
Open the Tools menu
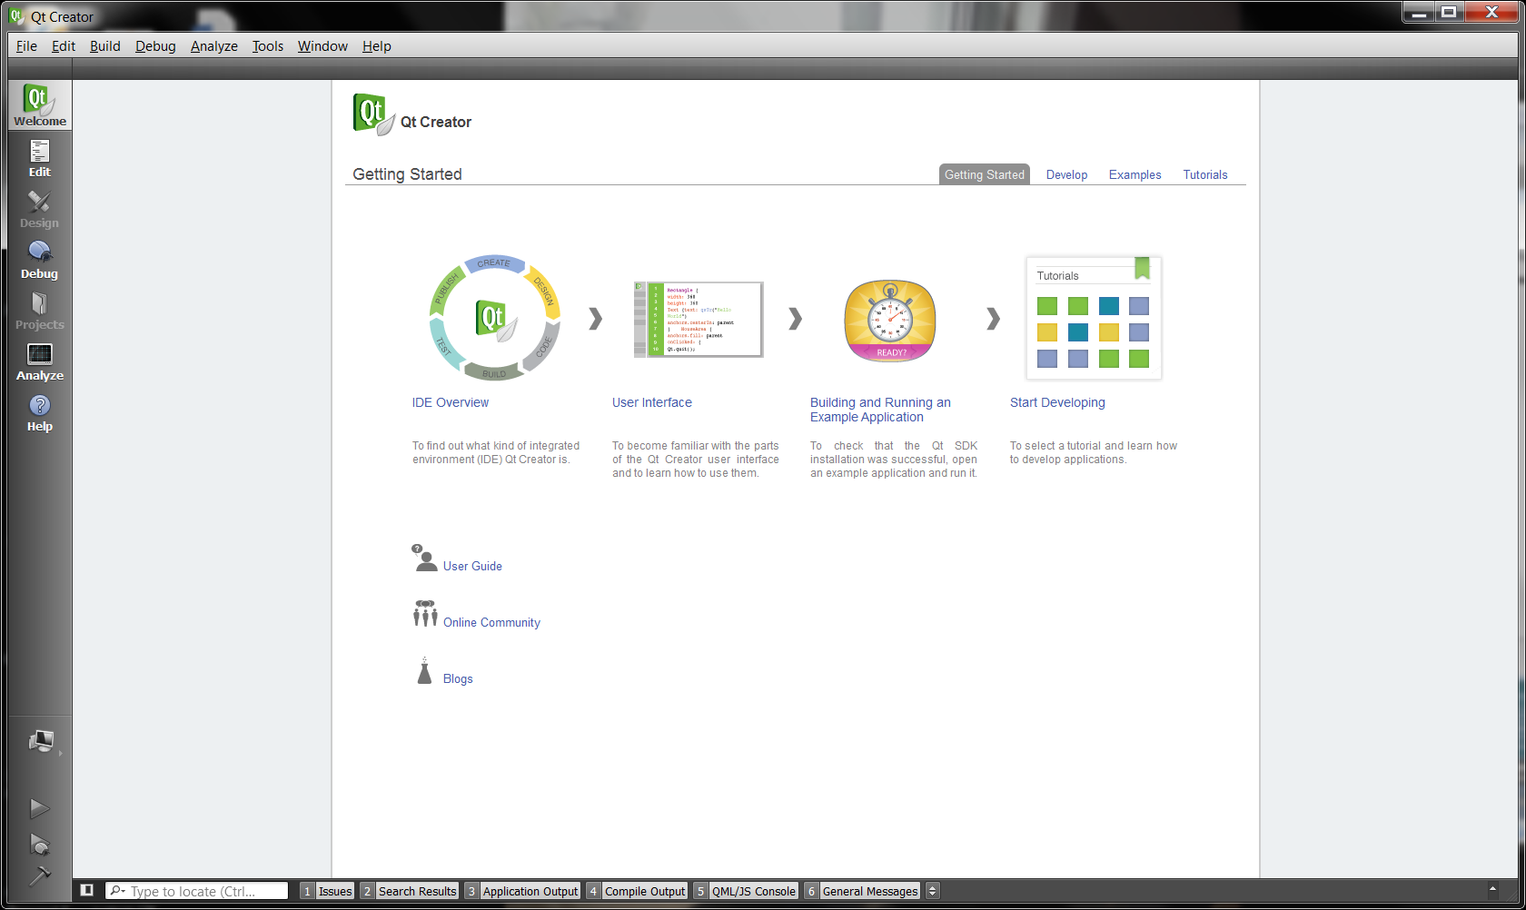pyautogui.click(x=268, y=46)
